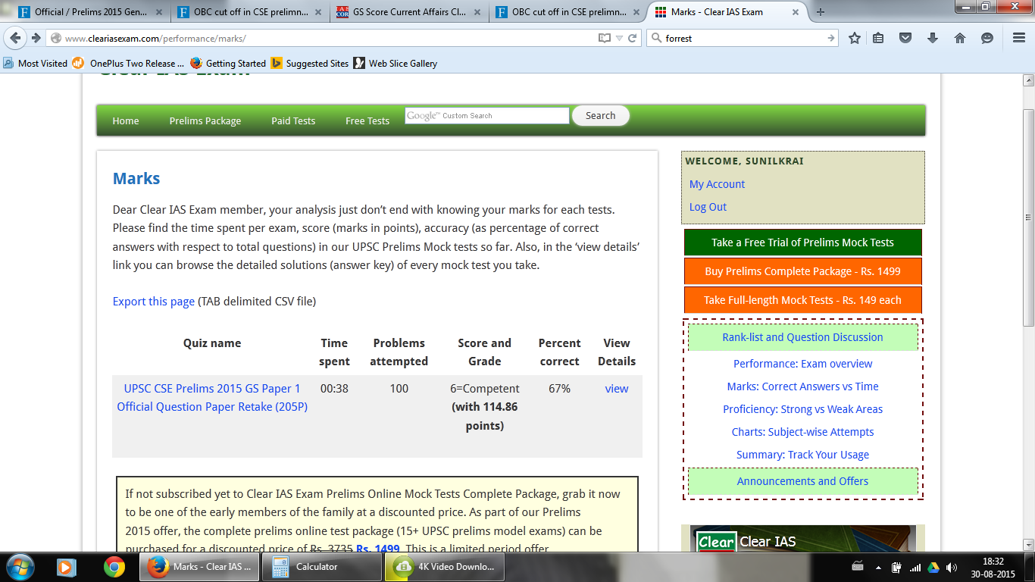Focus the Google Custom Search field
1035x582 pixels.
(x=486, y=115)
